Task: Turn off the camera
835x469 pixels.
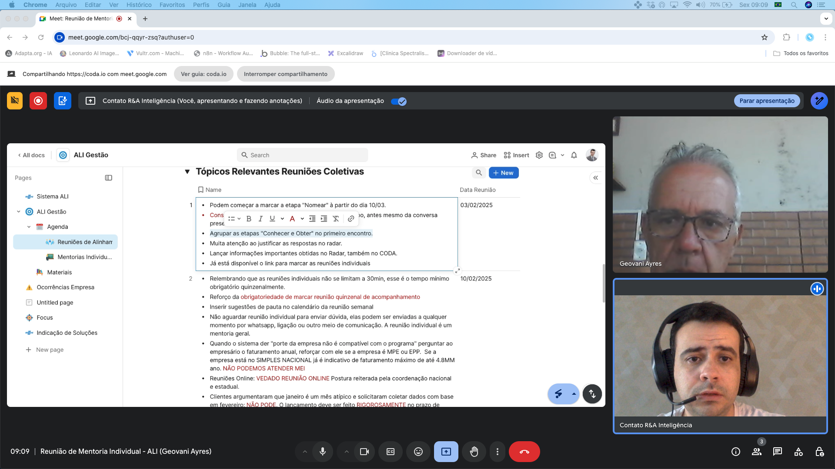Action: [x=364, y=452]
